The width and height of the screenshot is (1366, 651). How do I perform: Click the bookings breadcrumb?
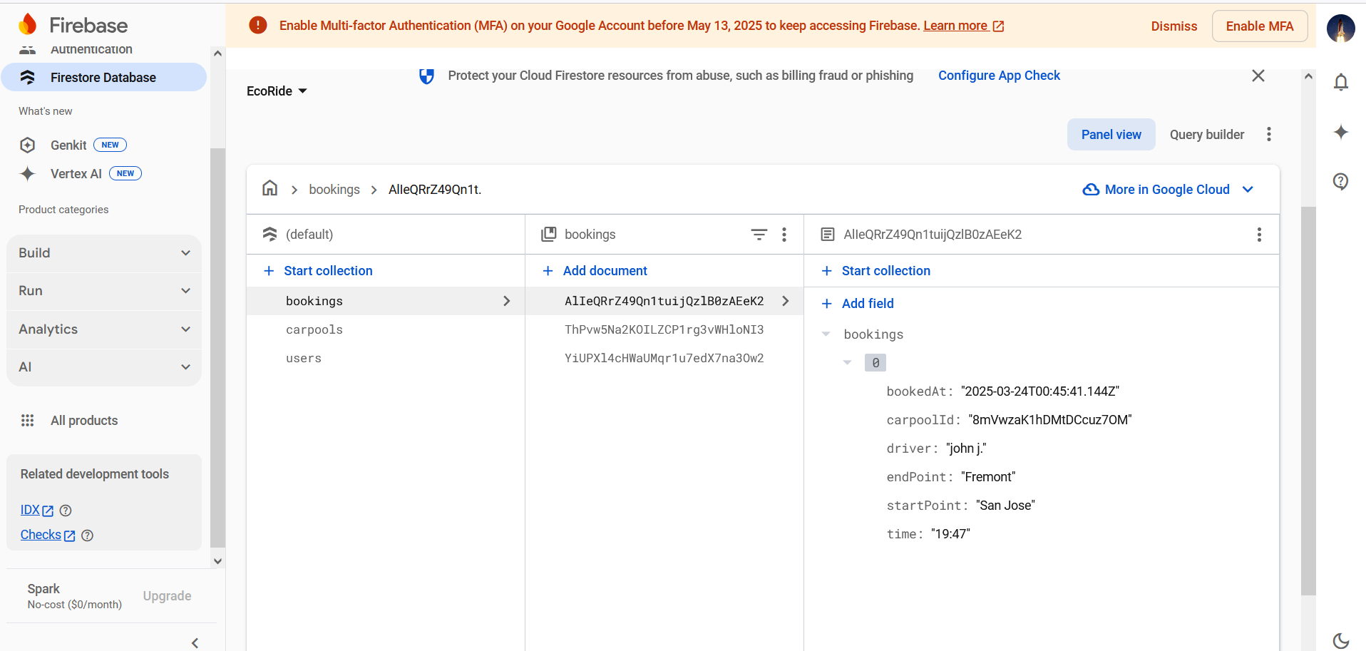pyautogui.click(x=334, y=190)
